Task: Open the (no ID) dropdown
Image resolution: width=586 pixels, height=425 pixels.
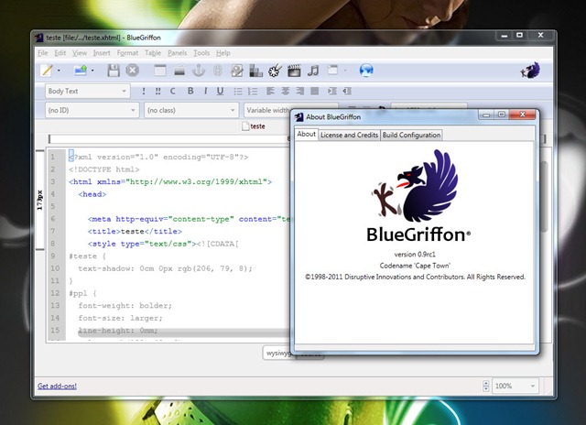Action: (92, 110)
